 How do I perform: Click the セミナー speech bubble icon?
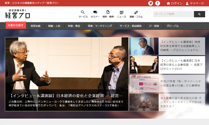click(x=95, y=12)
